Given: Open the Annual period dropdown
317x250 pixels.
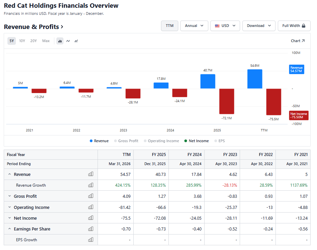Looking at the screenshot, I should point(194,26).
